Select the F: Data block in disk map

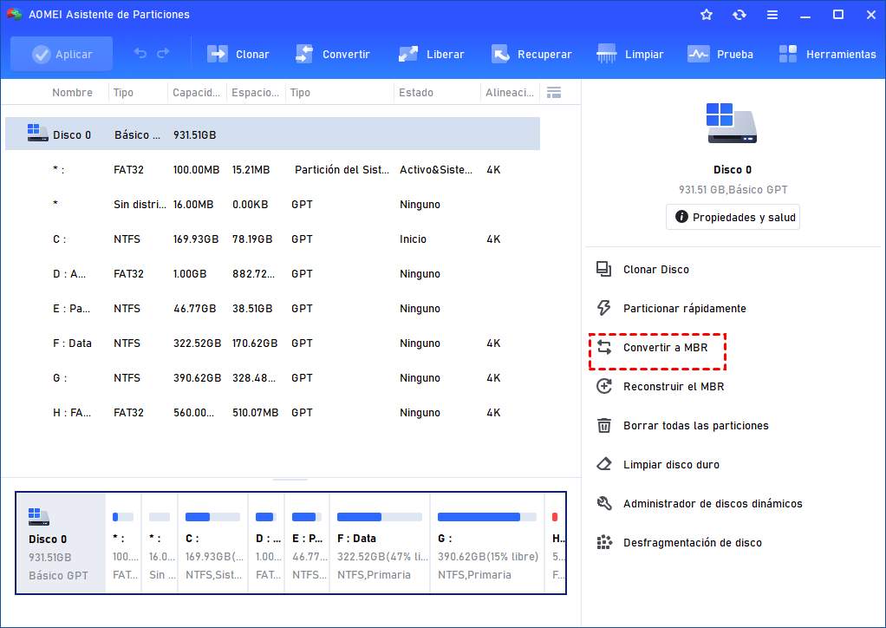(380, 543)
